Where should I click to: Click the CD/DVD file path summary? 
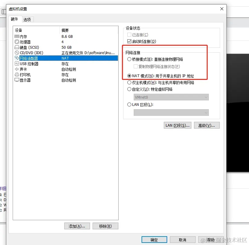point(88,53)
